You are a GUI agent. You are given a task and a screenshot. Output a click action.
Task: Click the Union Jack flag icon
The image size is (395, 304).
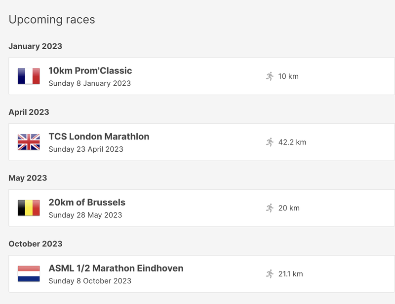tap(28, 141)
